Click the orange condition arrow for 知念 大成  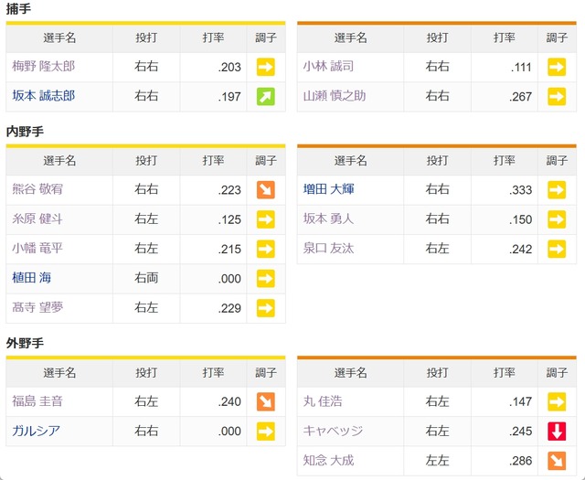point(557,461)
